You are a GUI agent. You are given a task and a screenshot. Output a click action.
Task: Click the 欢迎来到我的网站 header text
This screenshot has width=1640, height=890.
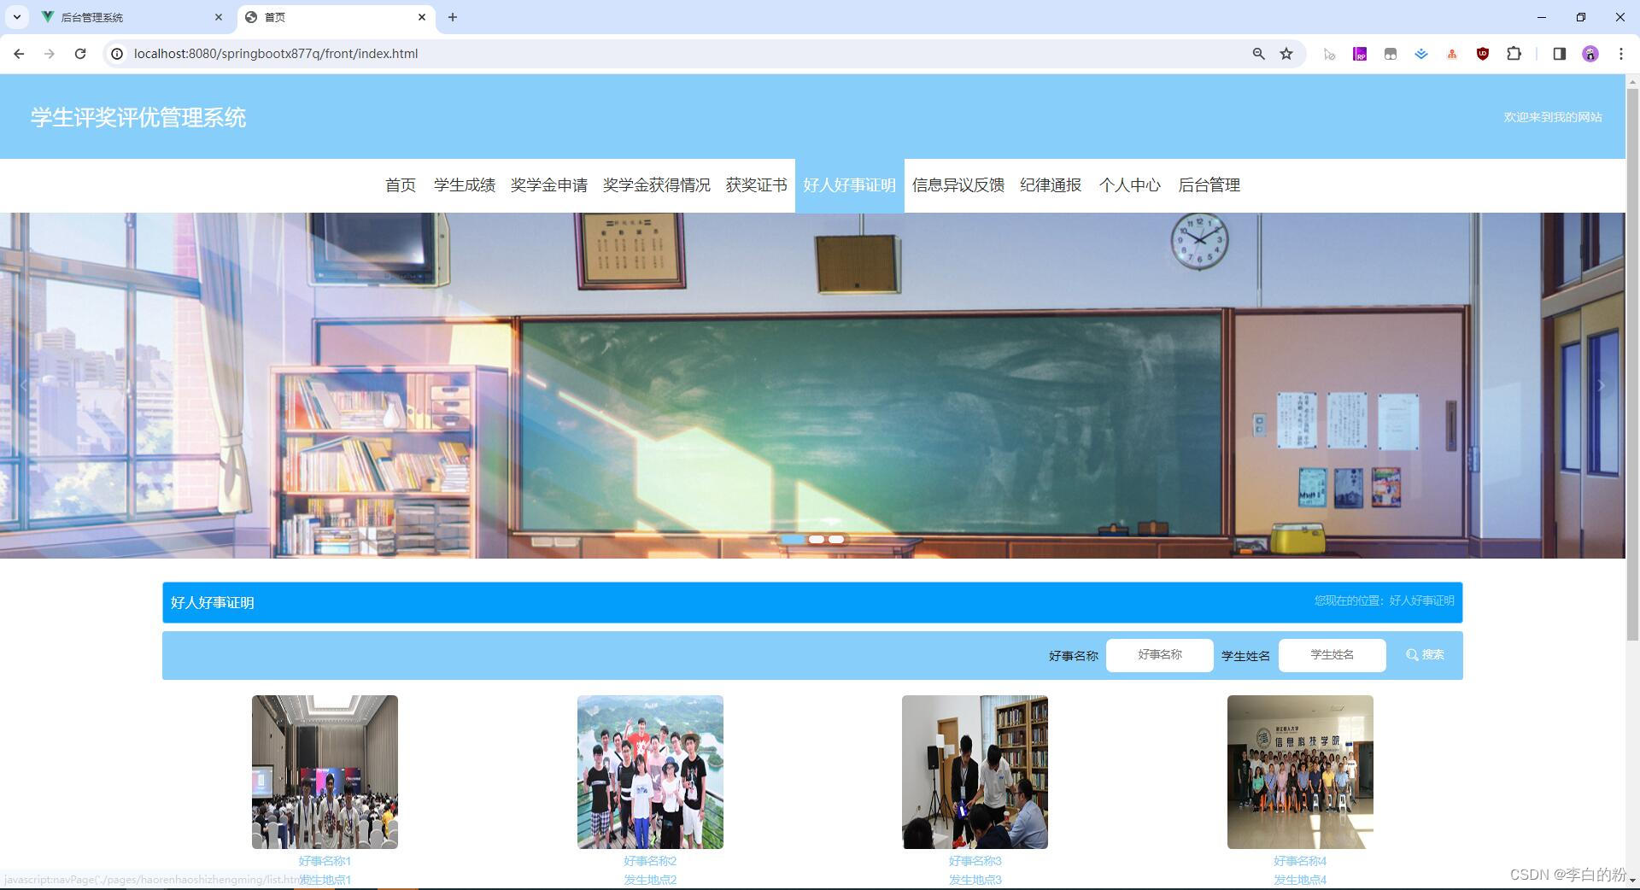coord(1553,117)
